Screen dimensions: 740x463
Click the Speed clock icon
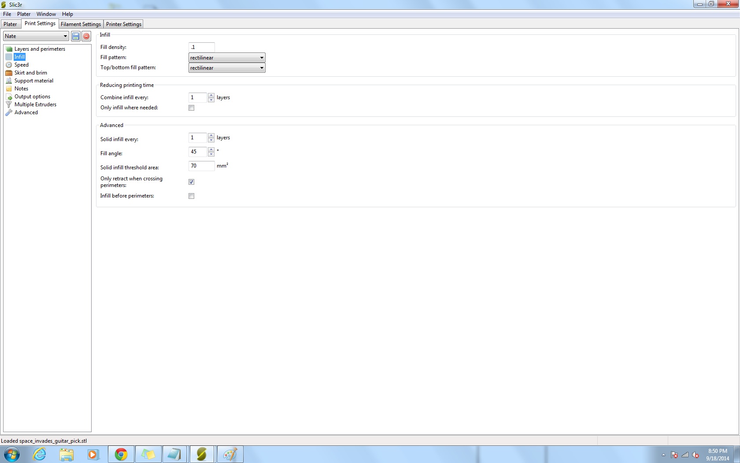9,65
